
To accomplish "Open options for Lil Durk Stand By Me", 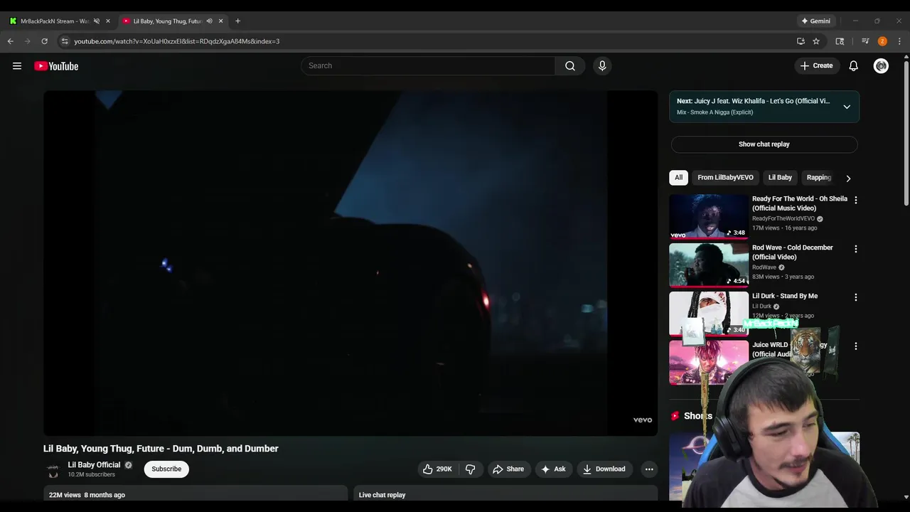I will click(855, 297).
